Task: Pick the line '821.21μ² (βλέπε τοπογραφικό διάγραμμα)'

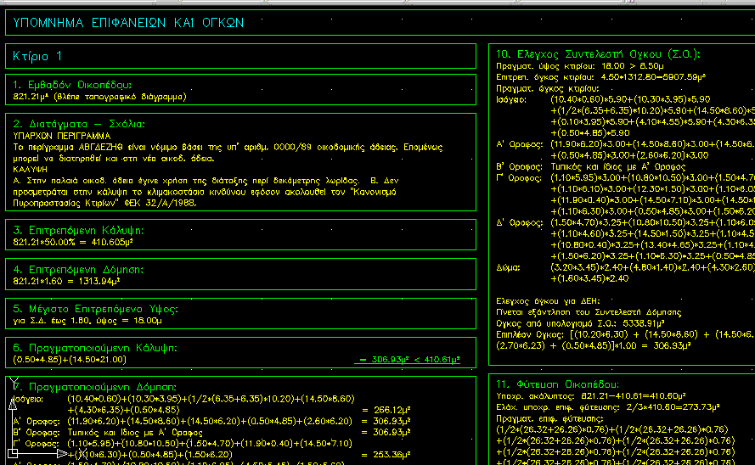Action: pyautogui.click(x=99, y=97)
